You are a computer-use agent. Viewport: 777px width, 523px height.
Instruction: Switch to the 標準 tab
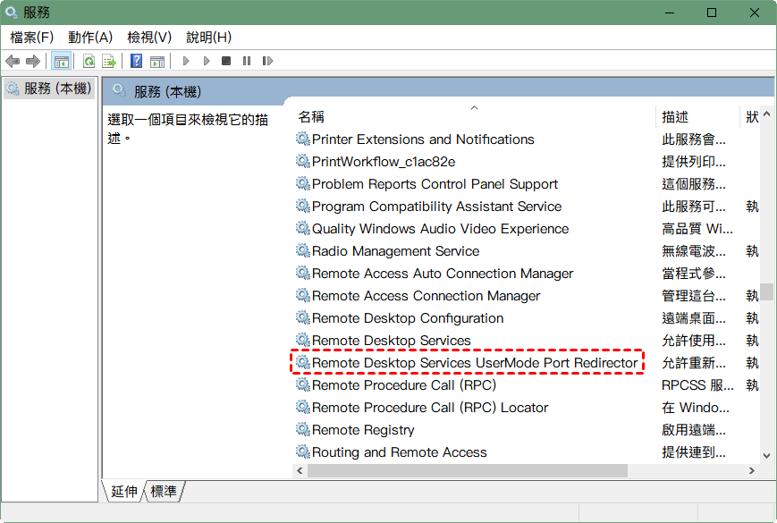click(164, 492)
